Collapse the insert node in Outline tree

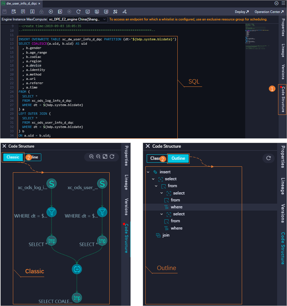(148, 172)
